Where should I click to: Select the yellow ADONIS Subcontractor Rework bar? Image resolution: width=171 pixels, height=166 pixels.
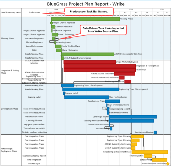pos(134,144)
